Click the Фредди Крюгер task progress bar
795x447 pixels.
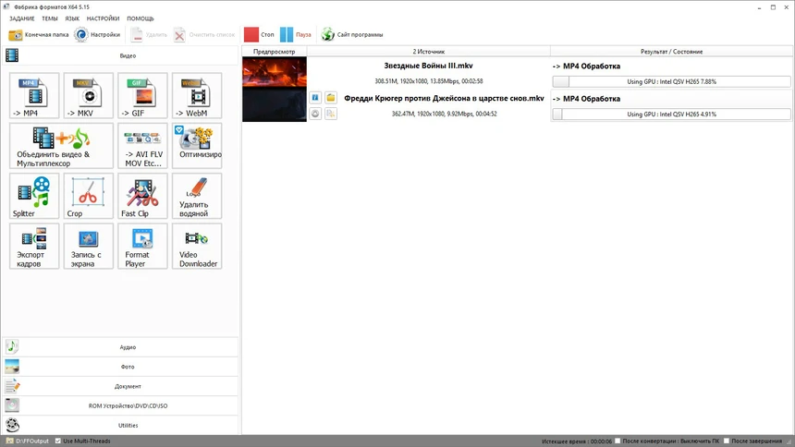(671, 114)
